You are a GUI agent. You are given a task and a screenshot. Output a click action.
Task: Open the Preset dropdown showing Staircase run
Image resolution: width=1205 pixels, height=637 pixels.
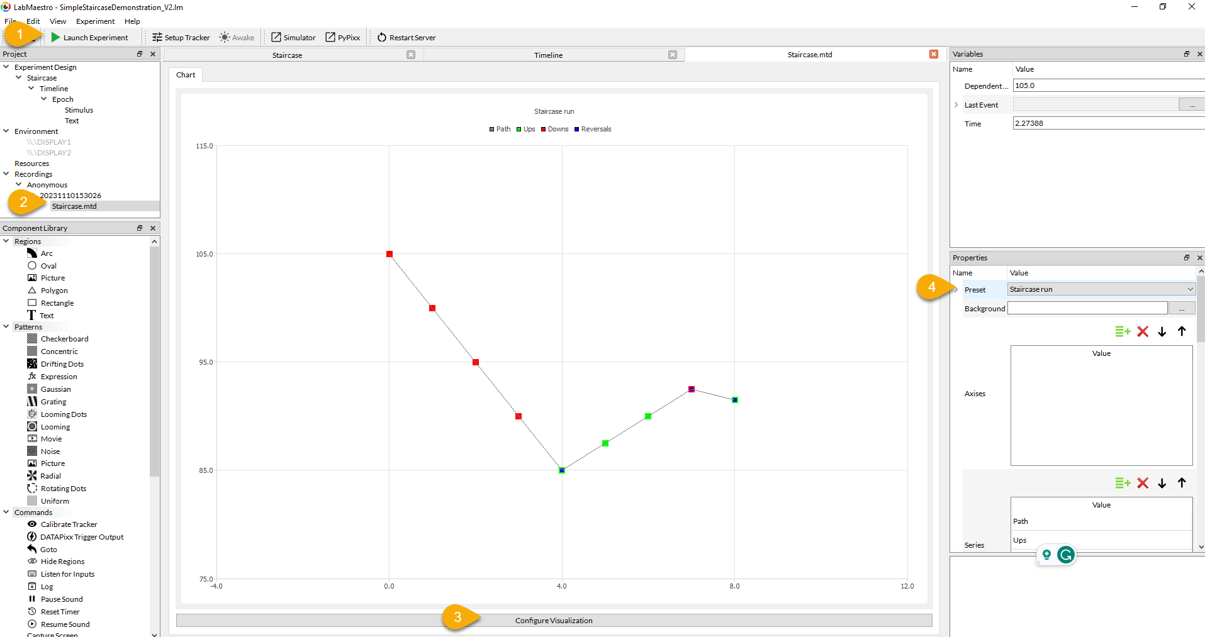(1101, 289)
